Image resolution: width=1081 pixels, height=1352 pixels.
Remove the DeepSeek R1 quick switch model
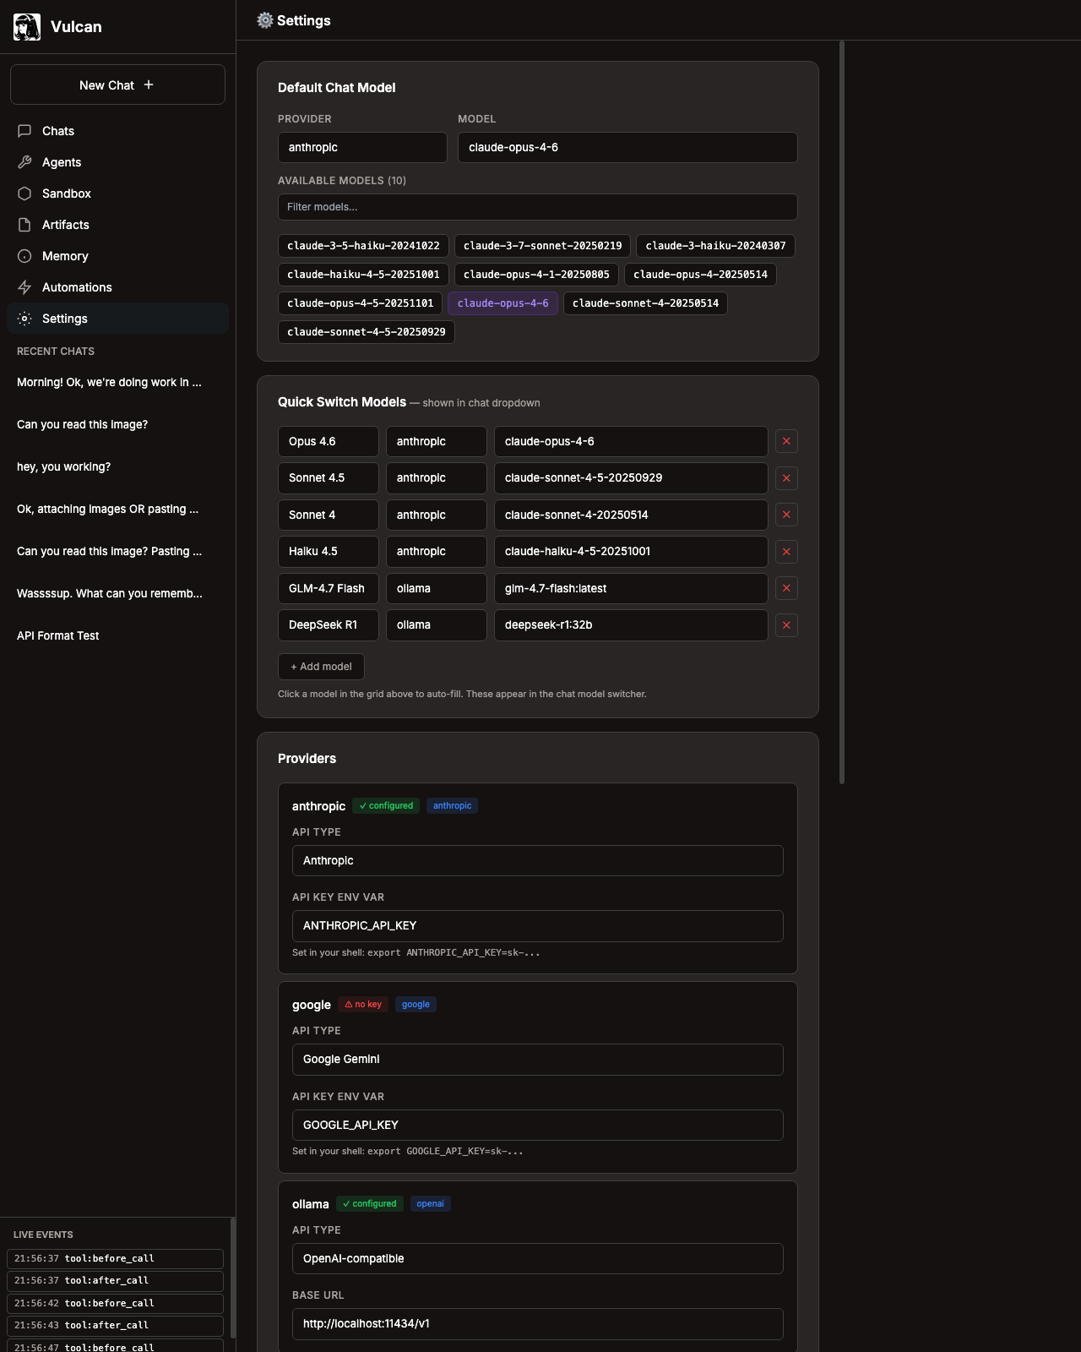pos(786,625)
